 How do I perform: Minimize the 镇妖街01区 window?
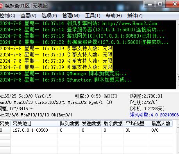[150, 4]
